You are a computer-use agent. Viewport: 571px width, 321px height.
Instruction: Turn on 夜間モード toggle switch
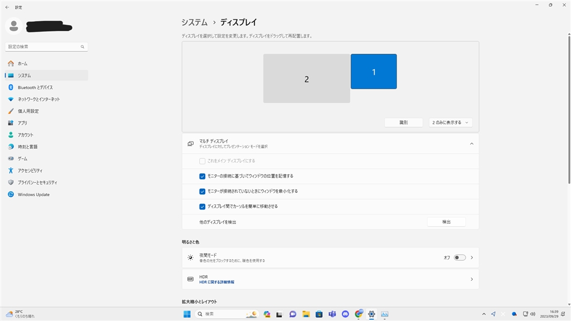point(459,258)
